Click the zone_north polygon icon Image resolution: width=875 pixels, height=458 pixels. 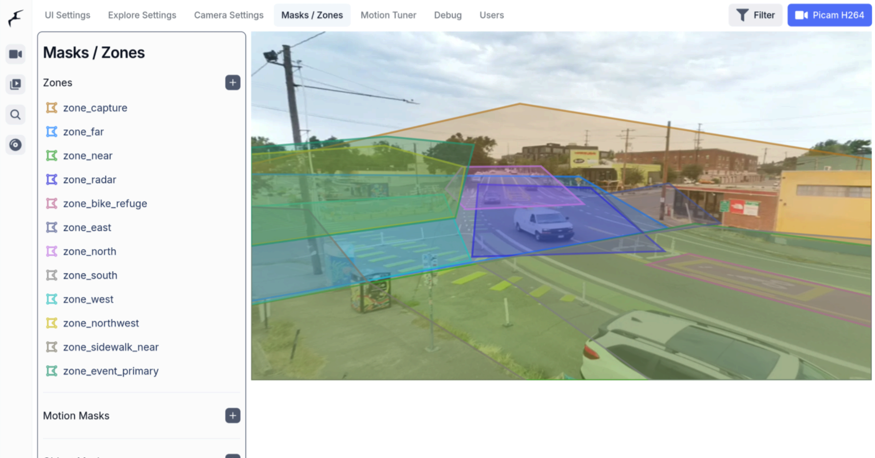tap(52, 251)
